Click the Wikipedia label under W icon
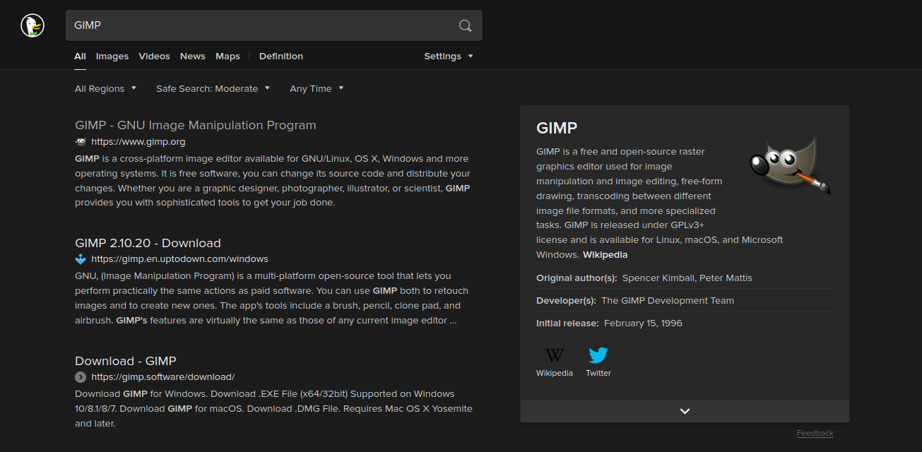The height and width of the screenshot is (452, 922). [555, 373]
